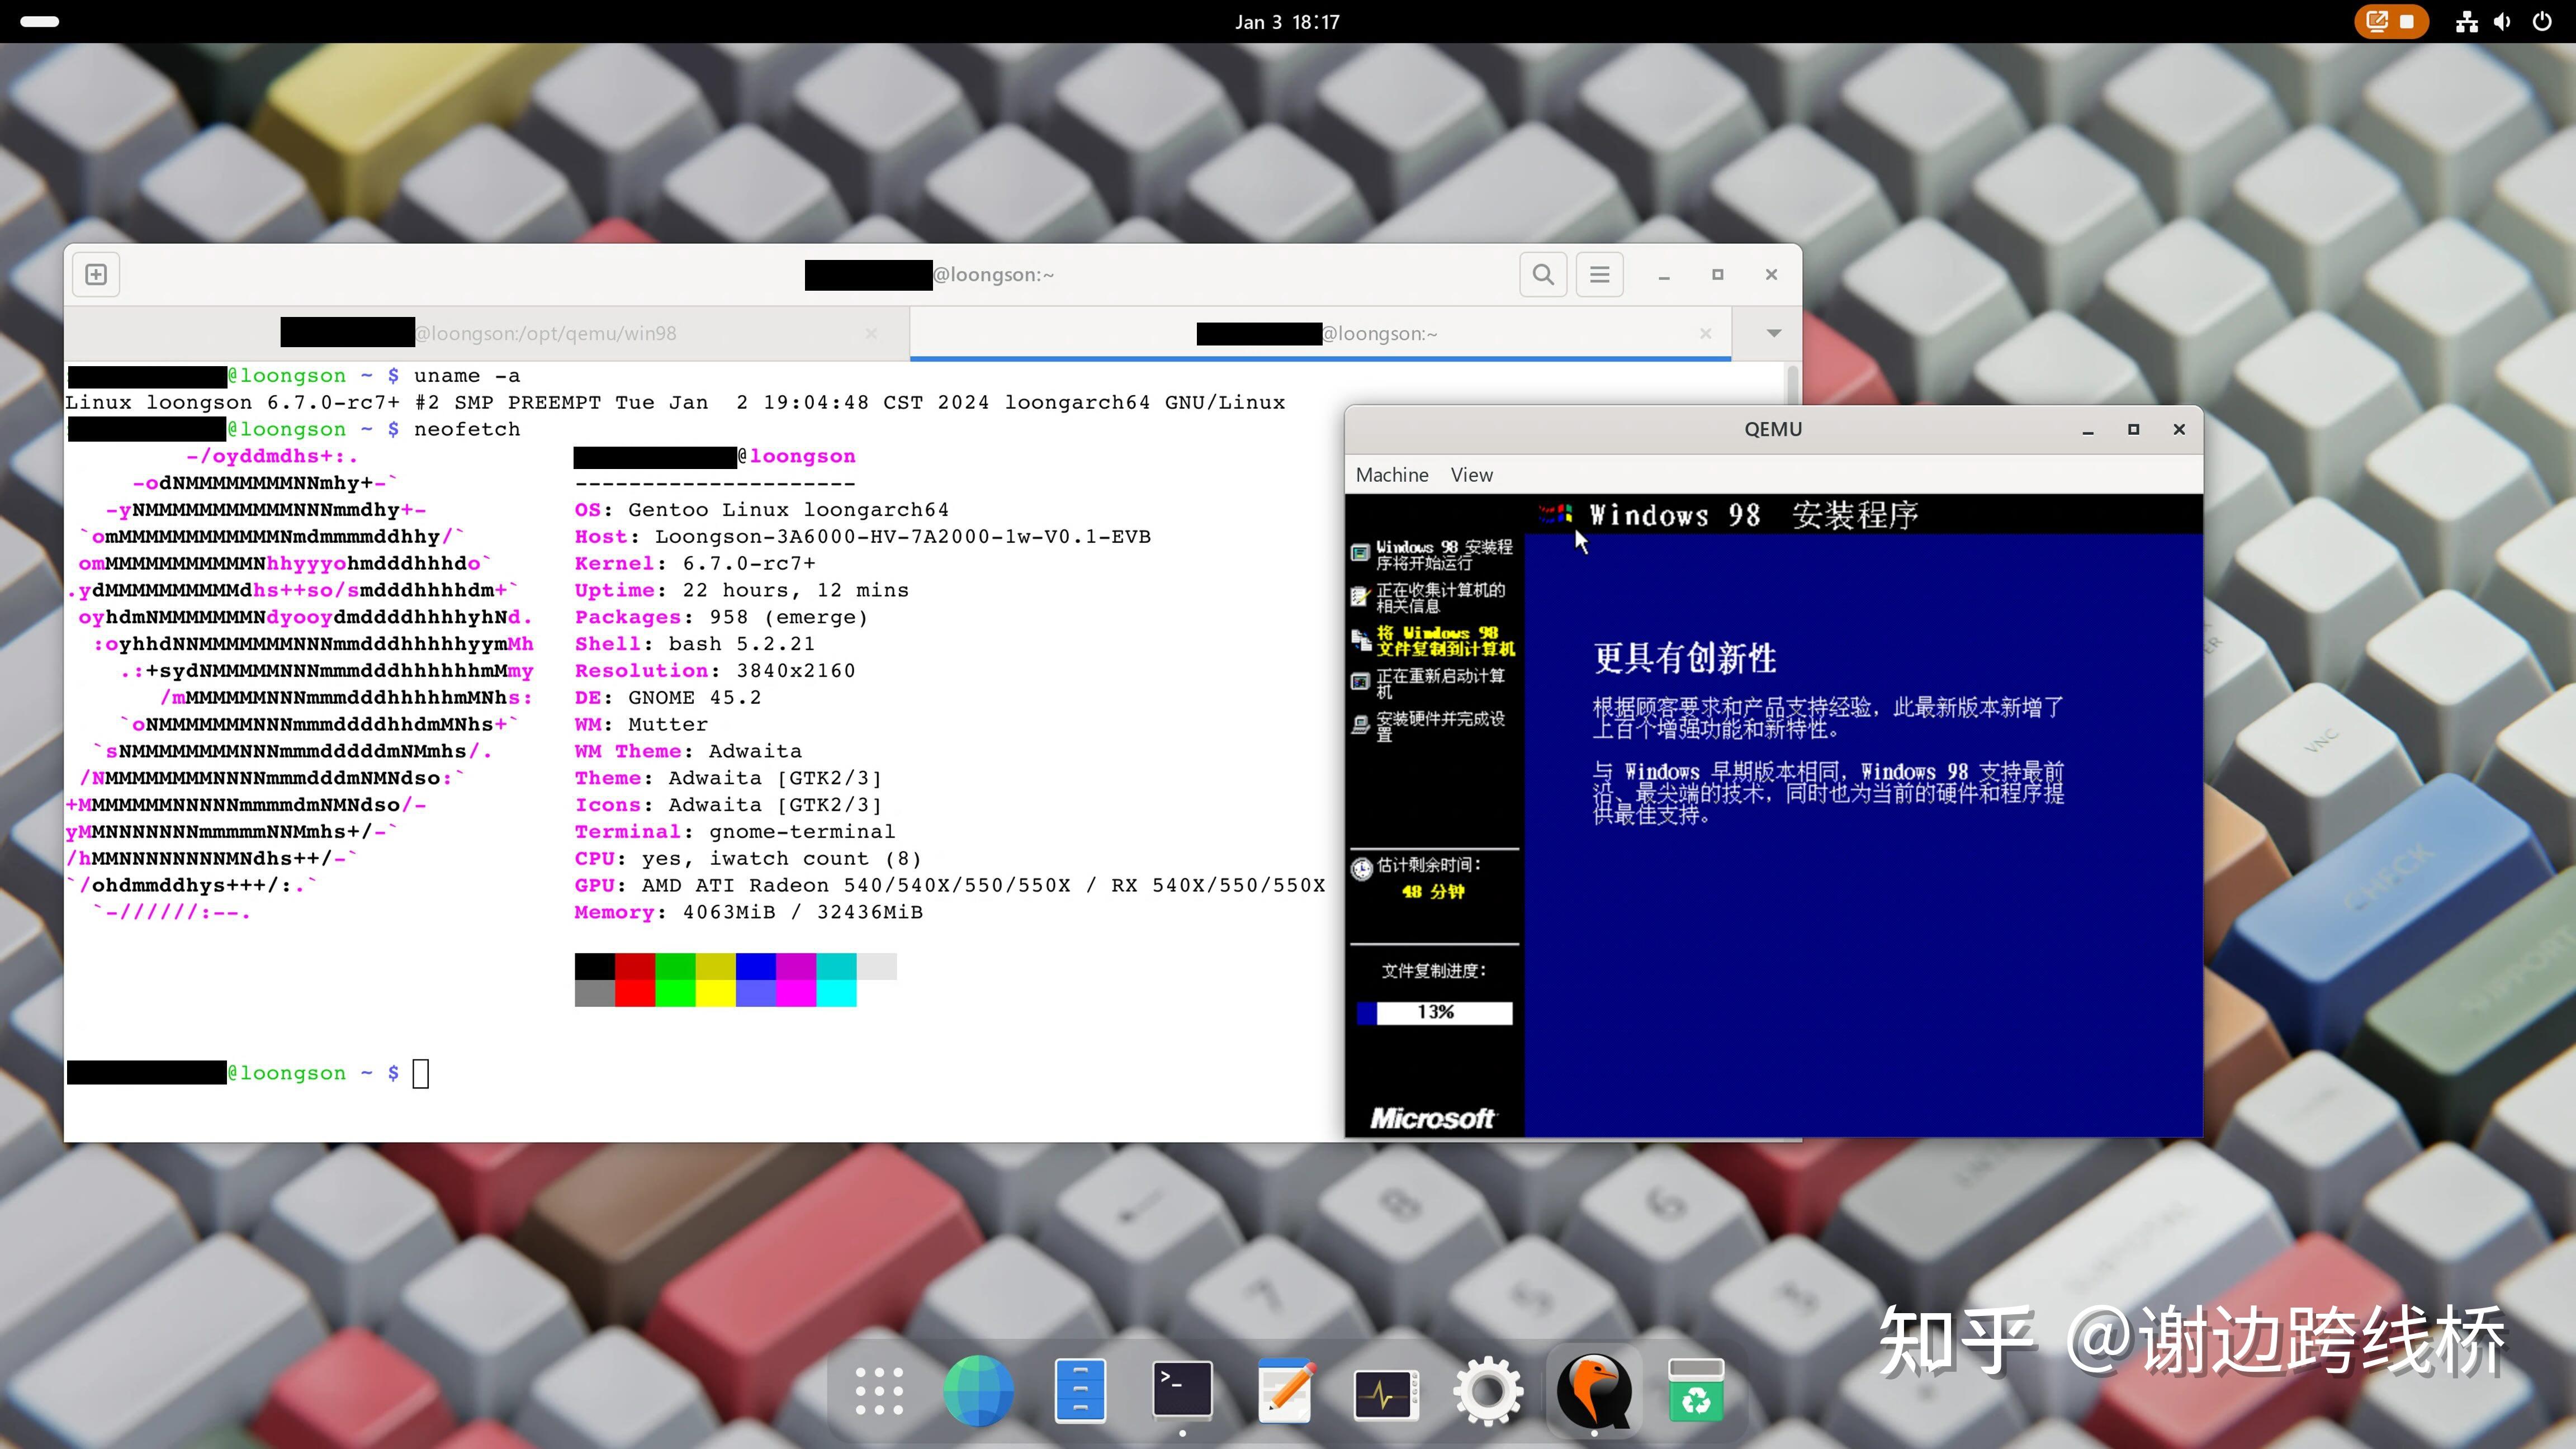Click the setup will start running step icon
Image resolution: width=2576 pixels, height=1449 pixels.
1360,553
